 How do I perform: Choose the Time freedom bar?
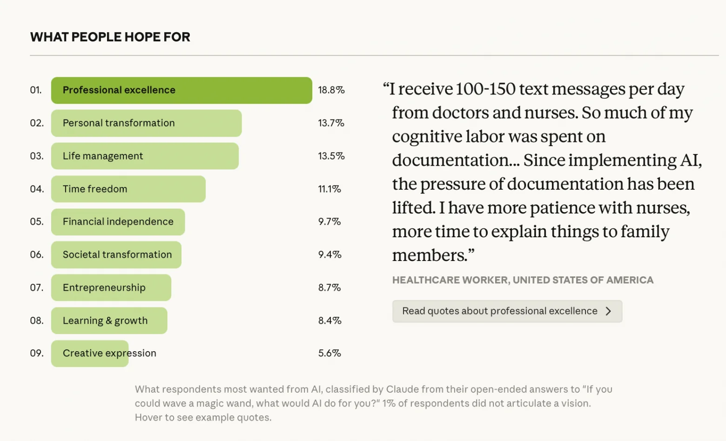(128, 189)
